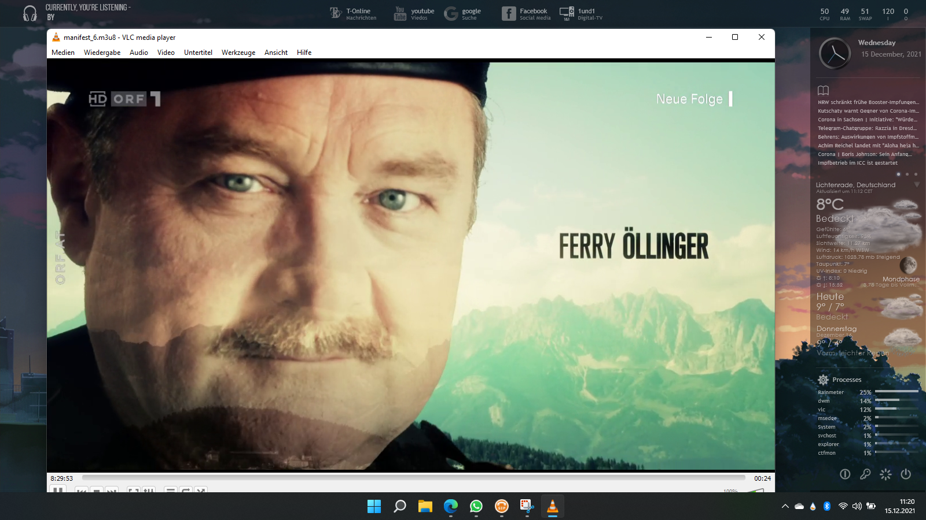Open the 1und1 Digital-TV shortcut
This screenshot has height=520, width=926.
(581, 13)
